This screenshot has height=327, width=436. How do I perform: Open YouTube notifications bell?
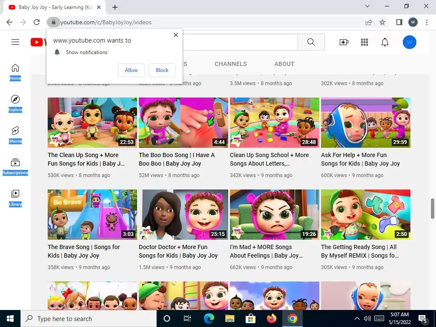385,42
